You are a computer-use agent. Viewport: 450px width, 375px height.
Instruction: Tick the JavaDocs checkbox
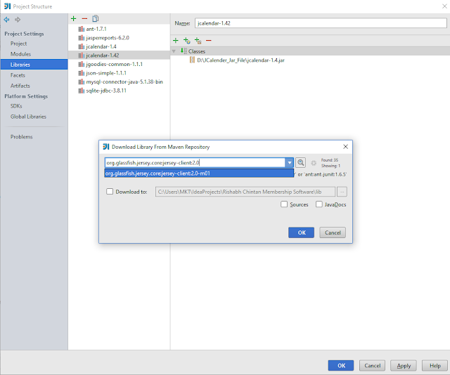pos(319,204)
